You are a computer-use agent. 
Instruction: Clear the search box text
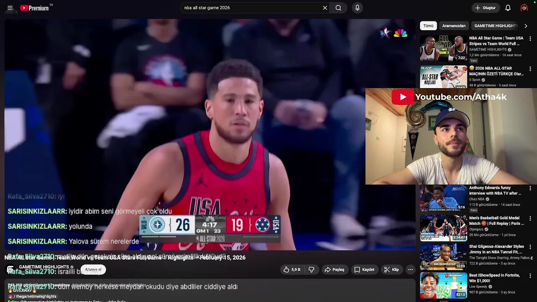(325, 8)
